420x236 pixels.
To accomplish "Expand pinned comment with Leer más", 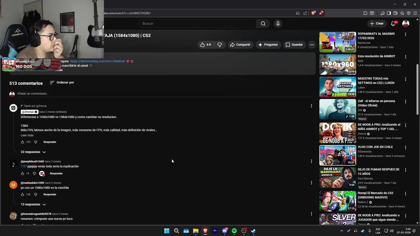I will [x=27, y=135].
